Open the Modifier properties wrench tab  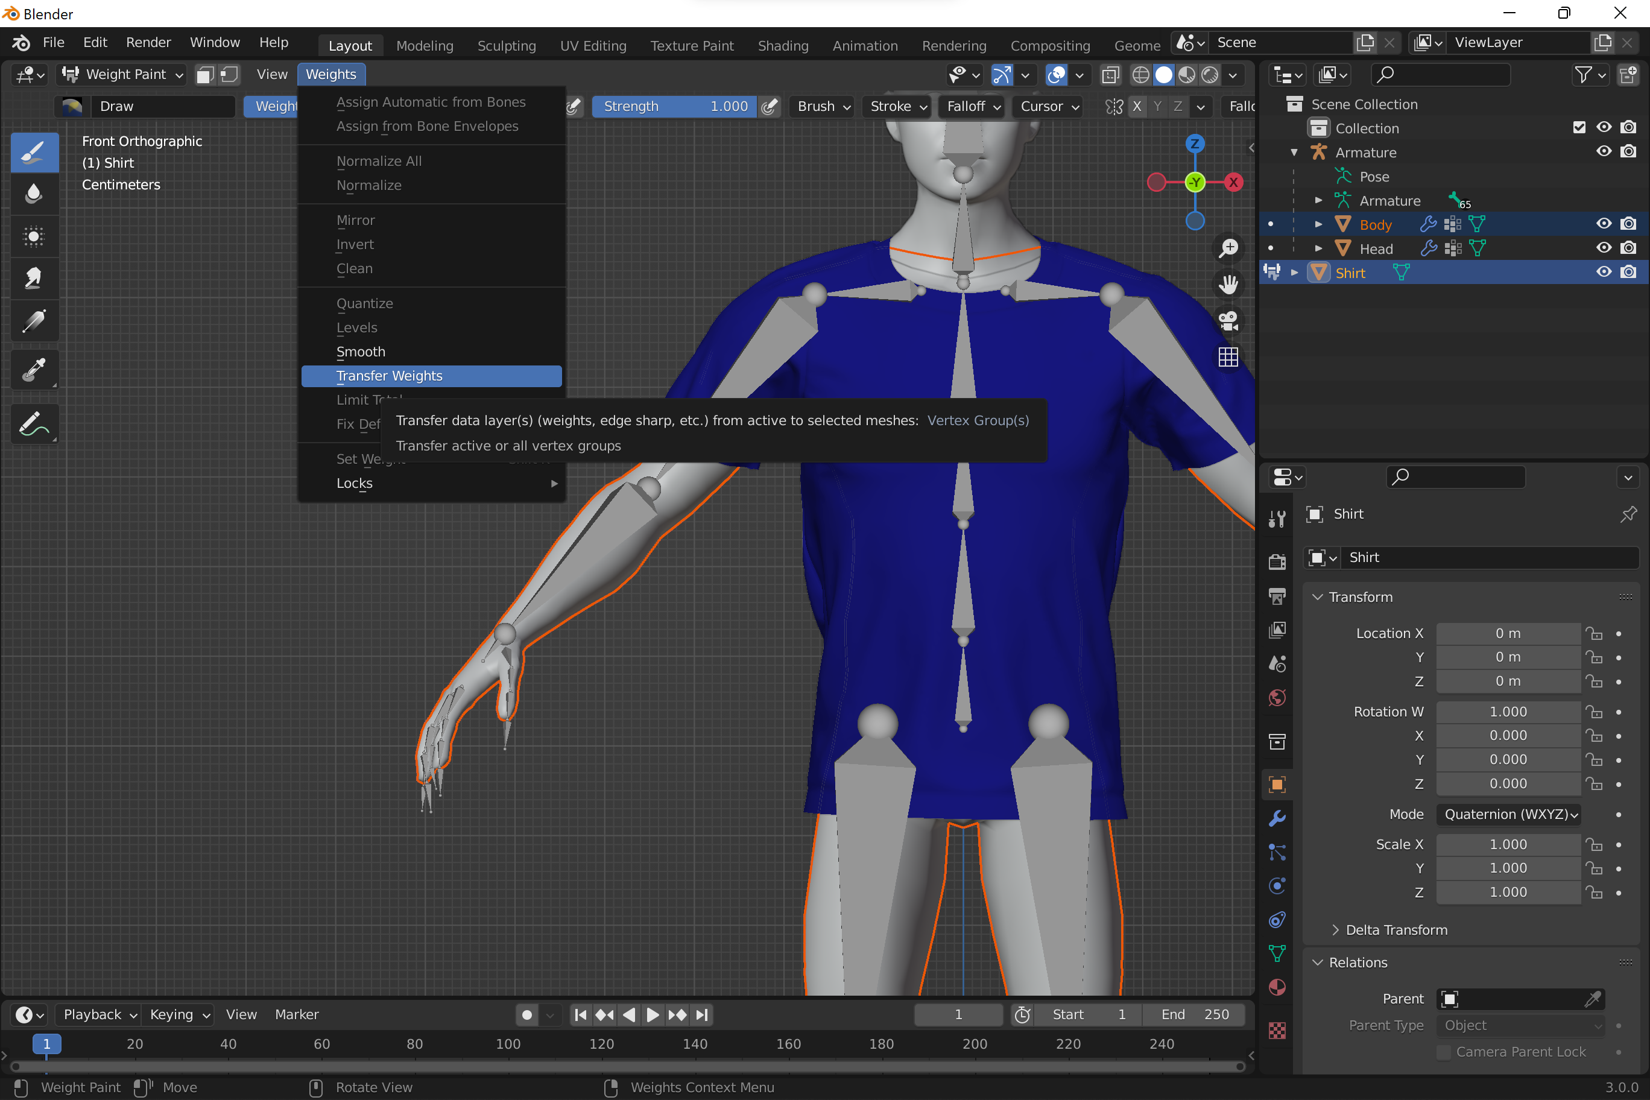pyautogui.click(x=1277, y=819)
